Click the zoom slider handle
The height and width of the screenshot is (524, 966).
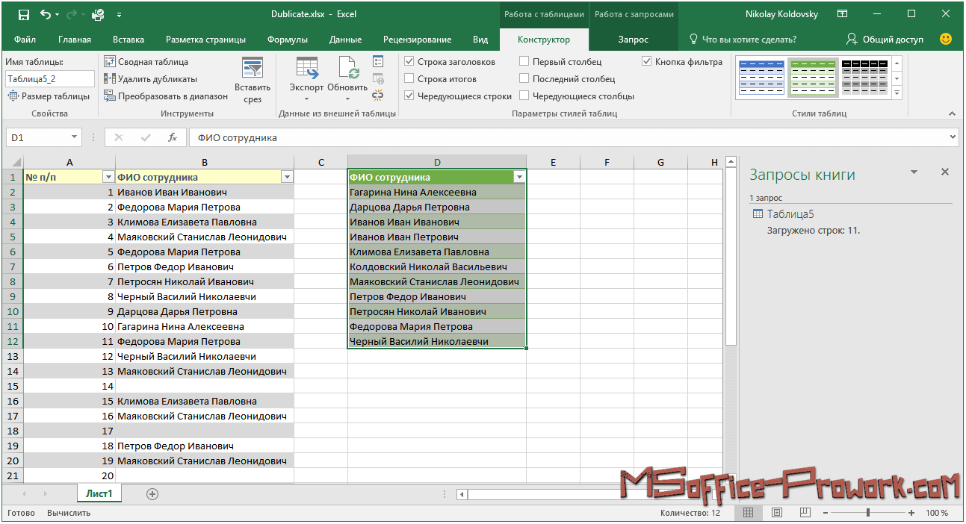pos(867,513)
